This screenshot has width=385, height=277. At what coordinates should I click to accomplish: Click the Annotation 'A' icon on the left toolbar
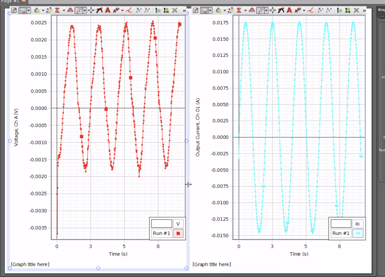(108, 10)
